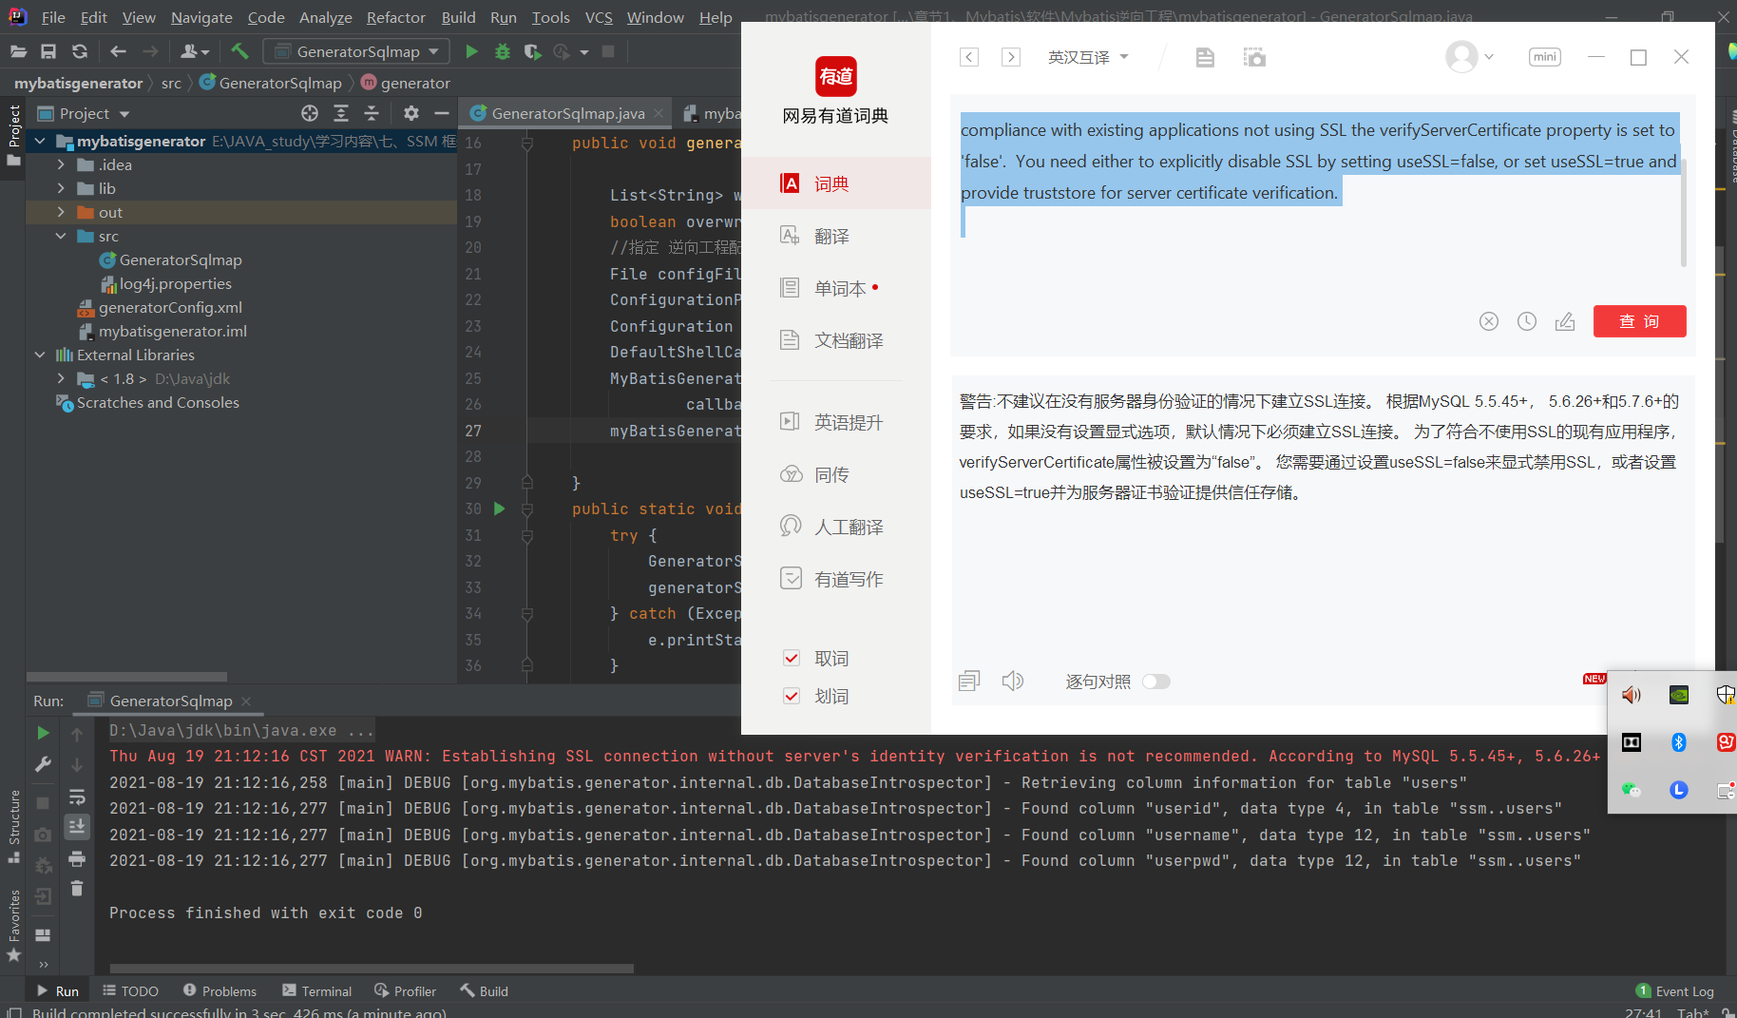Collapse External Libraries node
The image size is (1737, 1018).
pos(40,355)
